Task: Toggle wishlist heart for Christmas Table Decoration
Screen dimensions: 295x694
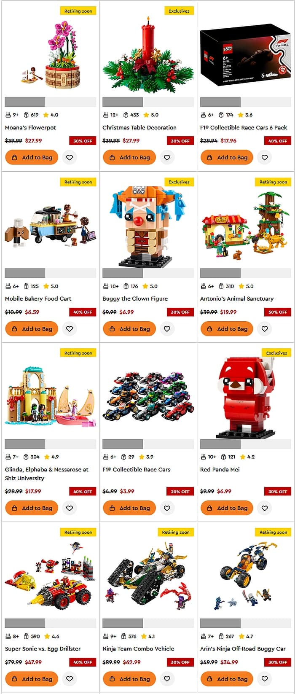Action: (x=167, y=158)
